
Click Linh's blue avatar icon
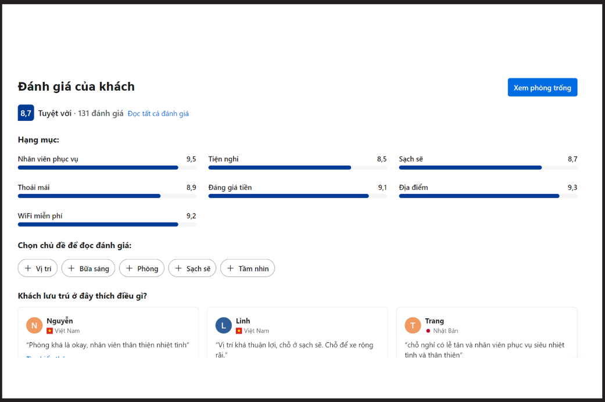[223, 325]
